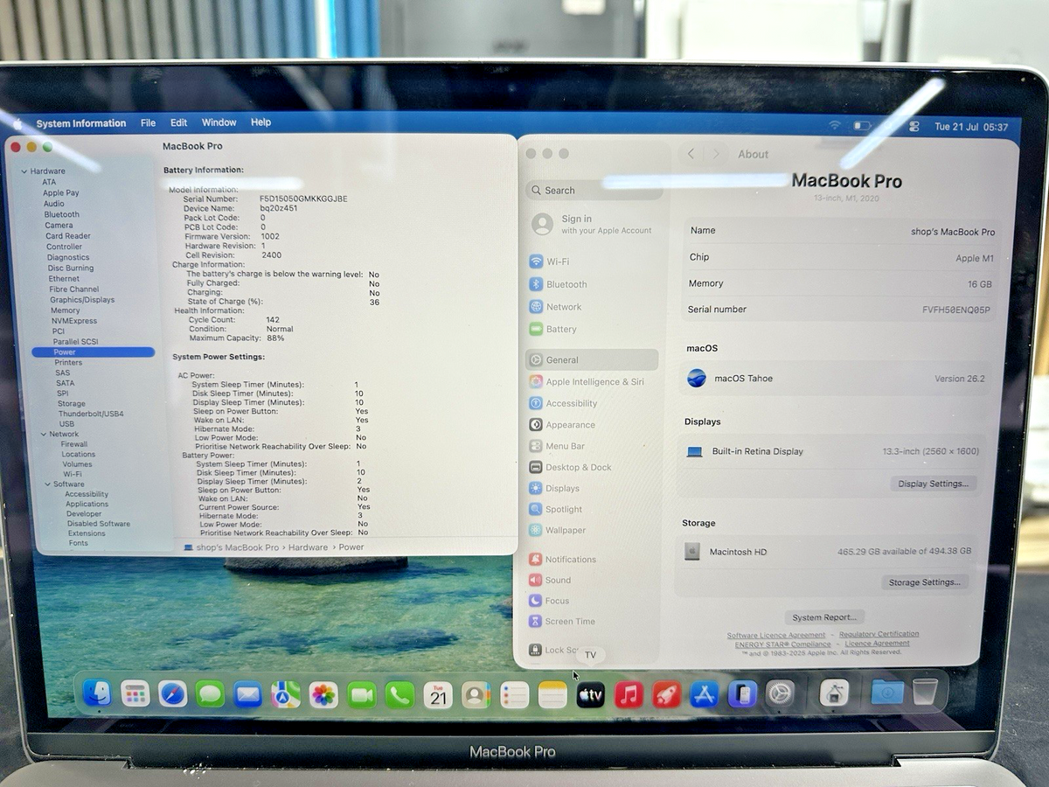This screenshot has width=1049, height=787.
Task: Open the yellow Notes app
Action: pos(552,695)
